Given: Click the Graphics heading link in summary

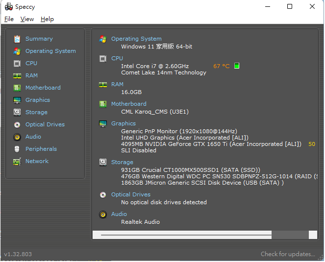Looking at the screenshot, I should [124, 123].
